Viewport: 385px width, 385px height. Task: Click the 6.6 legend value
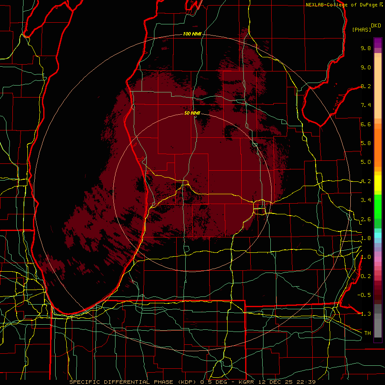coord(366,124)
